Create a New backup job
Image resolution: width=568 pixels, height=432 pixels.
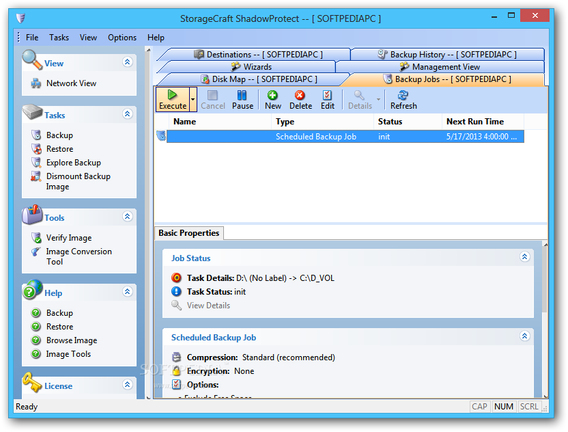[273, 100]
